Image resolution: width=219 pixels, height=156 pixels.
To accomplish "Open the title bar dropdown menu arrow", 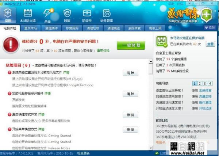I will 190,4.
